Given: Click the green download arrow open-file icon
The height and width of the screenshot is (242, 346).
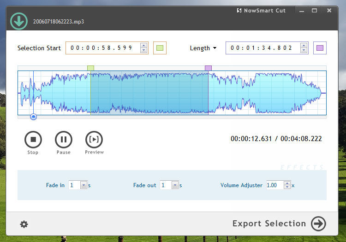Looking at the screenshot, I should pos(19,21).
